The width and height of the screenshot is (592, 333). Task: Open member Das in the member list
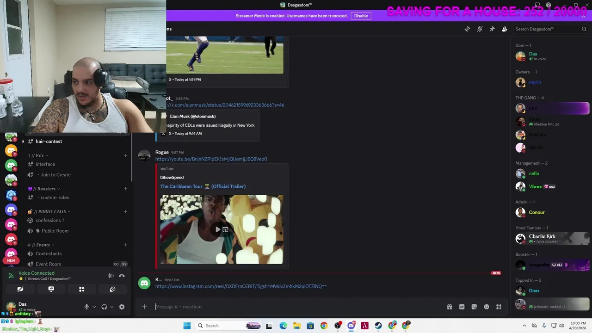[x=550, y=56]
